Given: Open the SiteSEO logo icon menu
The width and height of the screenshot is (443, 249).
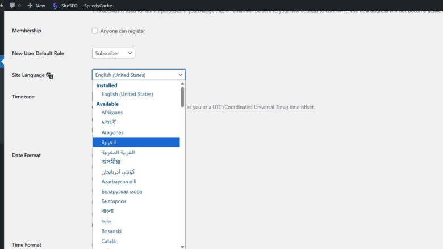Looking at the screenshot, I should [x=55, y=6].
